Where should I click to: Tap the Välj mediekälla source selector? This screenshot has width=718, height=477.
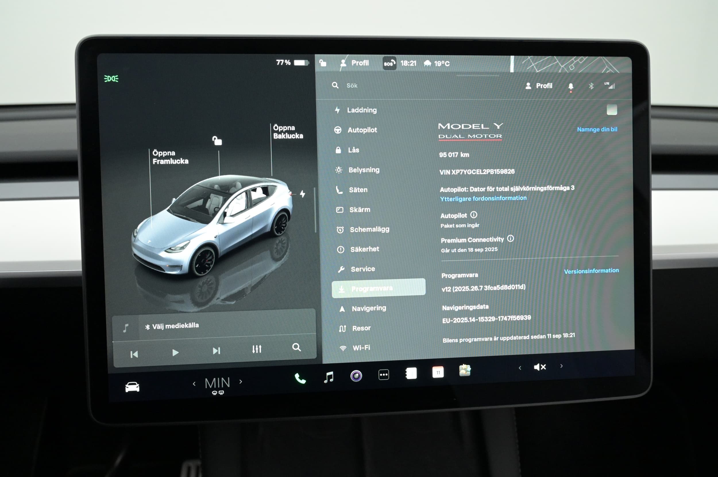coord(172,326)
